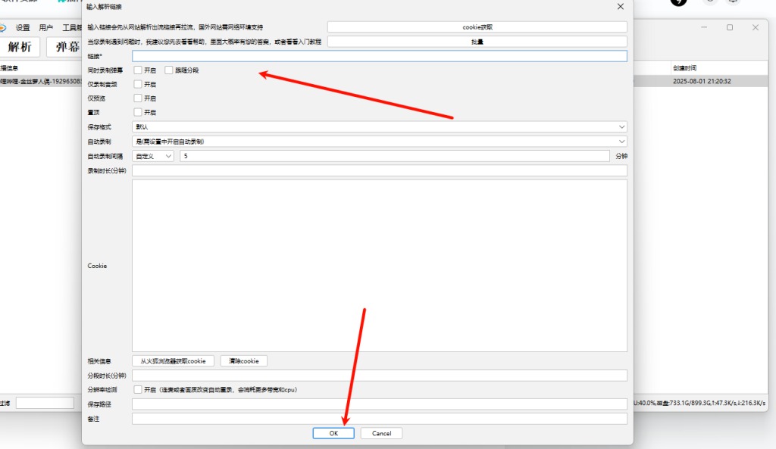Open the 用户 menu

pyautogui.click(x=46, y=27)
